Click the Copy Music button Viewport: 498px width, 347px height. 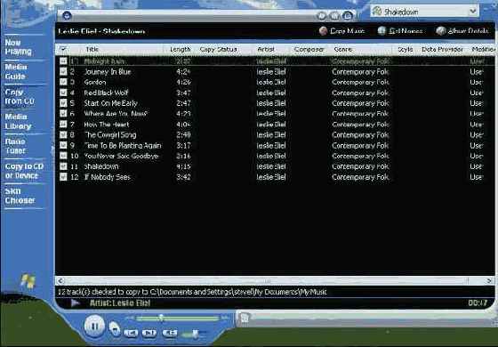341,31
